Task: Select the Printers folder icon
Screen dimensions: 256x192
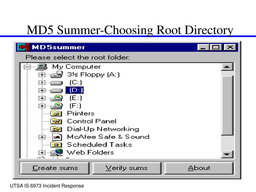Action: [x=56, y=113]
